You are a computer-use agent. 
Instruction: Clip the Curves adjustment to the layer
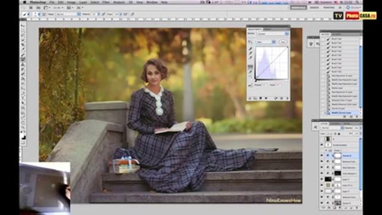coord(260,98)
